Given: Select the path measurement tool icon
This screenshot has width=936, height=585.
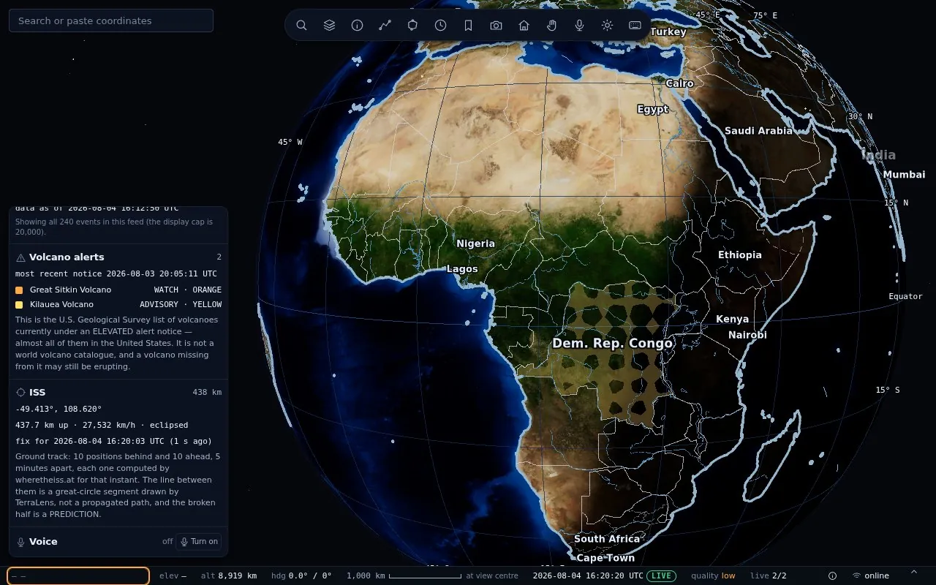Looking at the screenshot, I should 385,25.
